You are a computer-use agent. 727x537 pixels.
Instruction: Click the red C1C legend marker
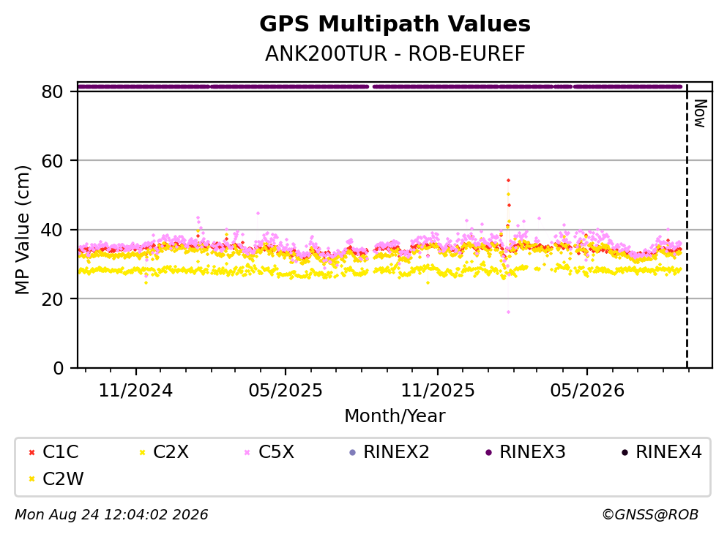click(x=31, y=452)
